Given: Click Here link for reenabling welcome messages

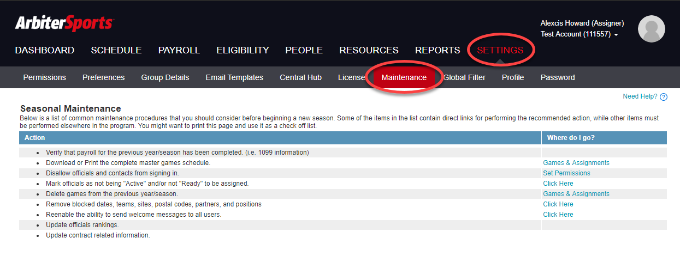Looking at the screenshot, I should (x=558, y=215).
